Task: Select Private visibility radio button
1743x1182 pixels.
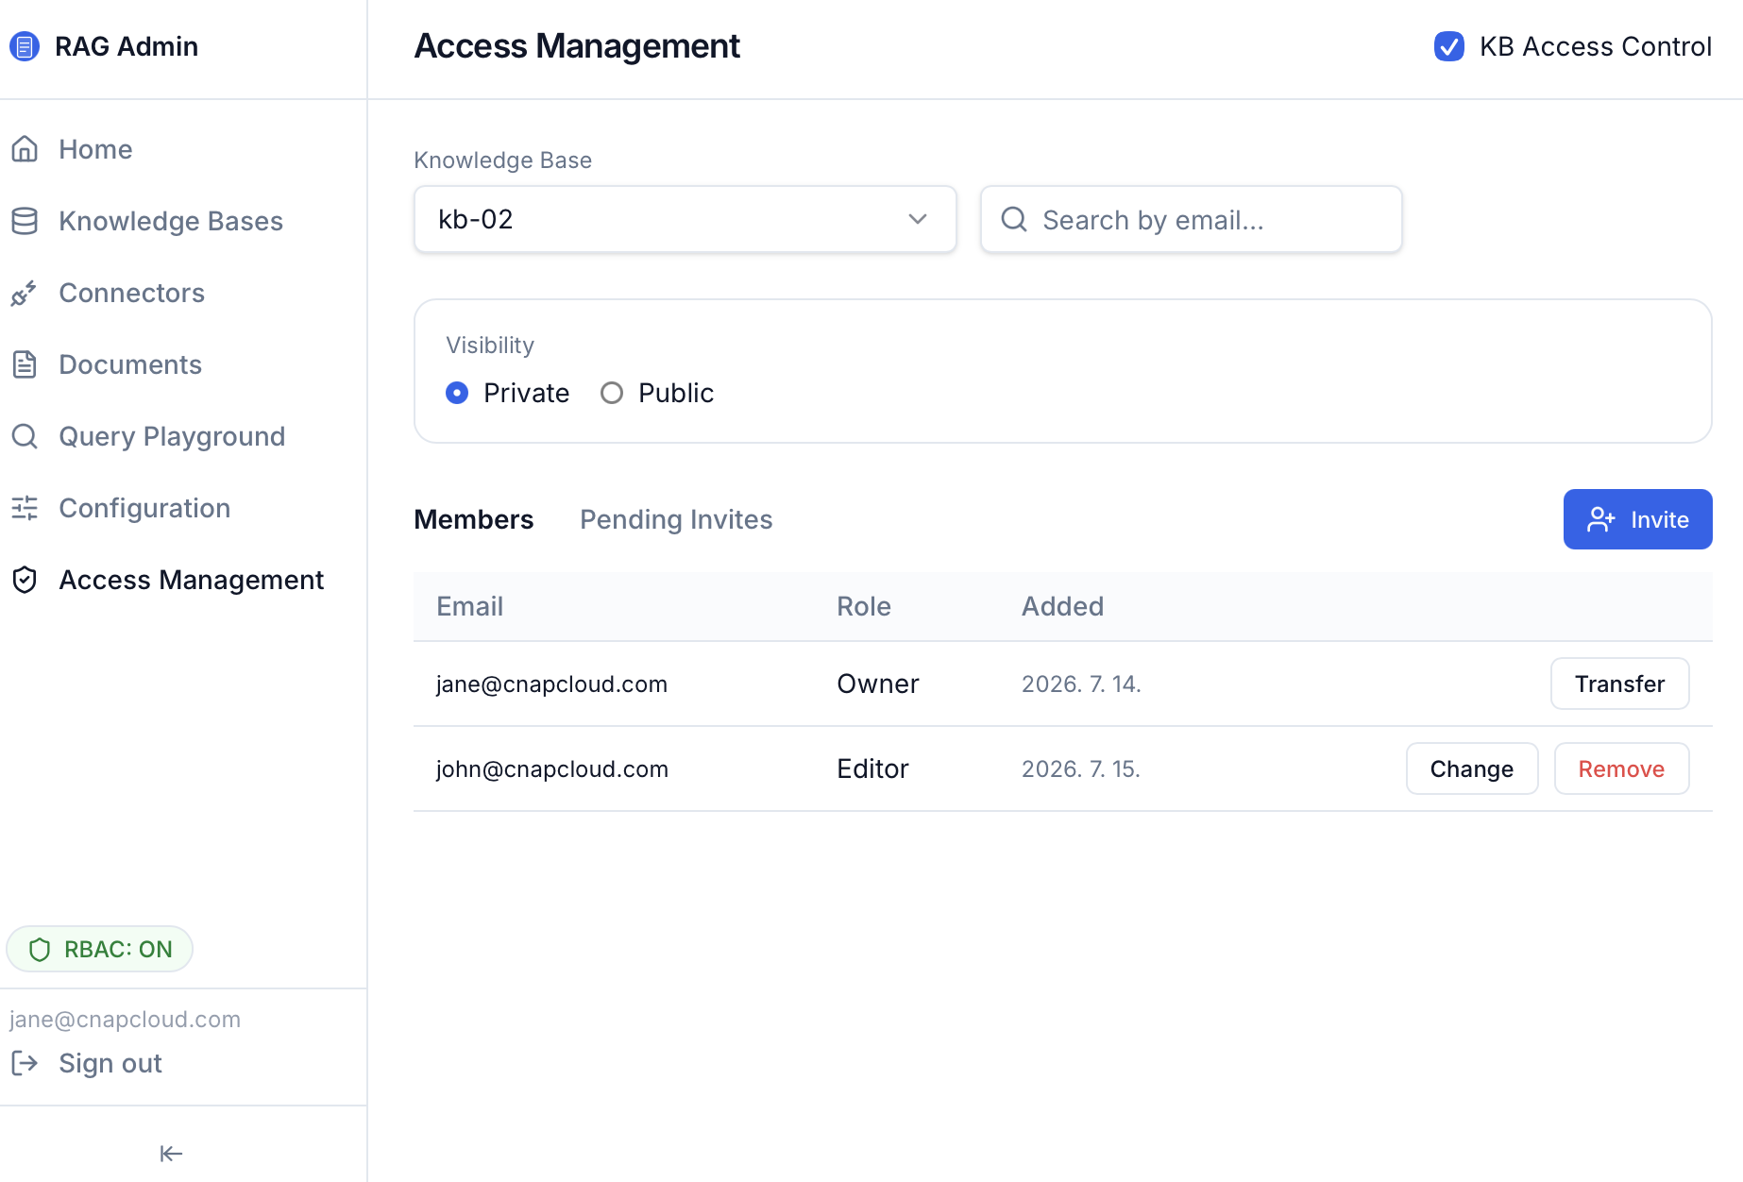Action: coord(457,393)
